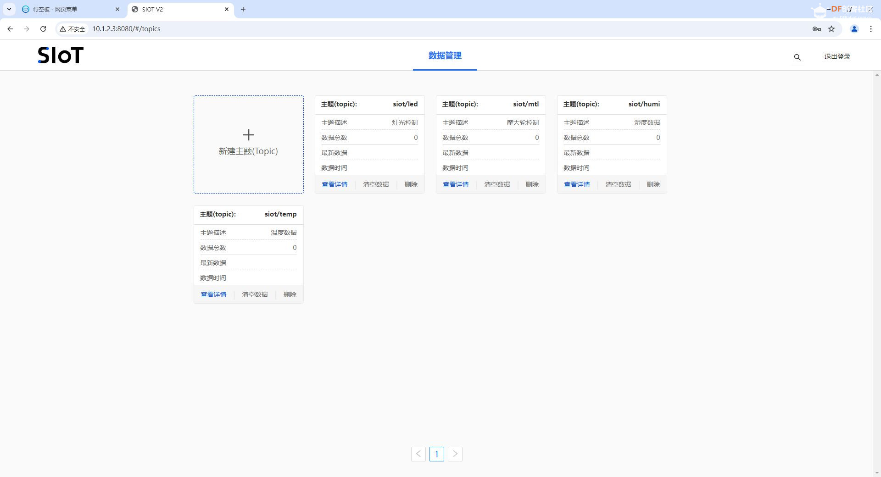This screenshot has width=881, height=477.
Task: Click the 摩天轮控制 description text
Action: click(523, 122)
